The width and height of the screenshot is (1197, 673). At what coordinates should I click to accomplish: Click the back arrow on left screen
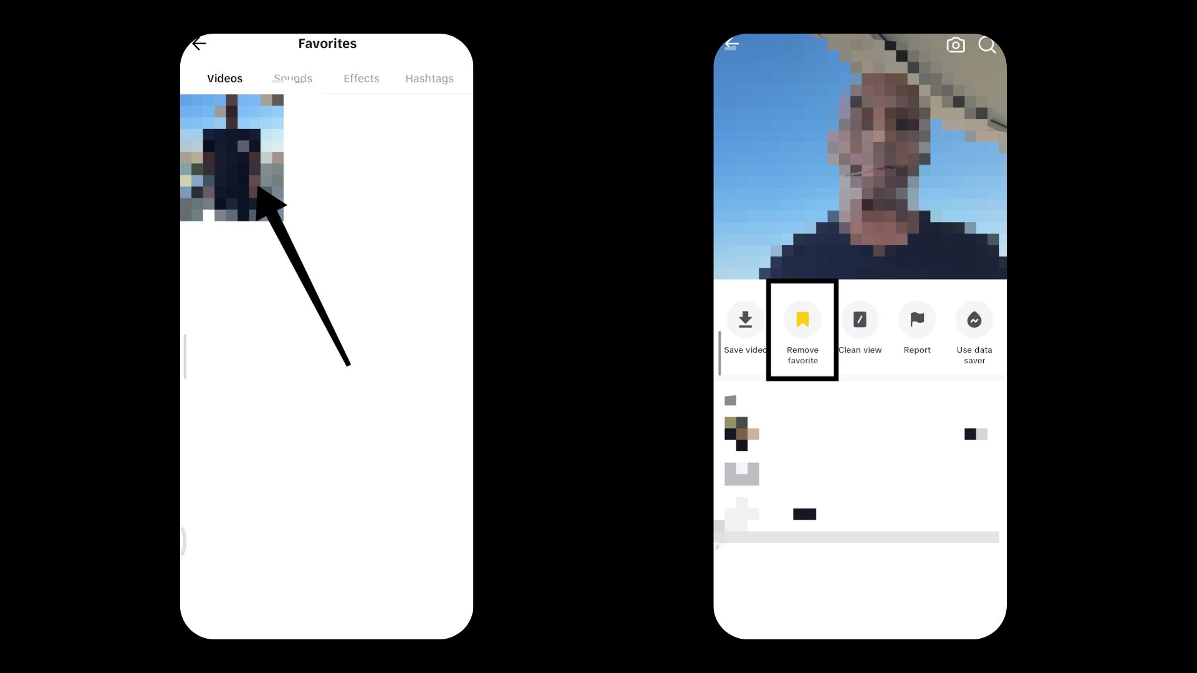[199, 43]
